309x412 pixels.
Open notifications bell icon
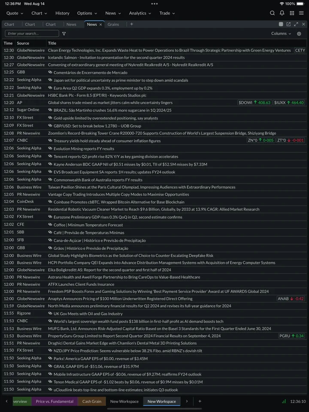(282, 13)
